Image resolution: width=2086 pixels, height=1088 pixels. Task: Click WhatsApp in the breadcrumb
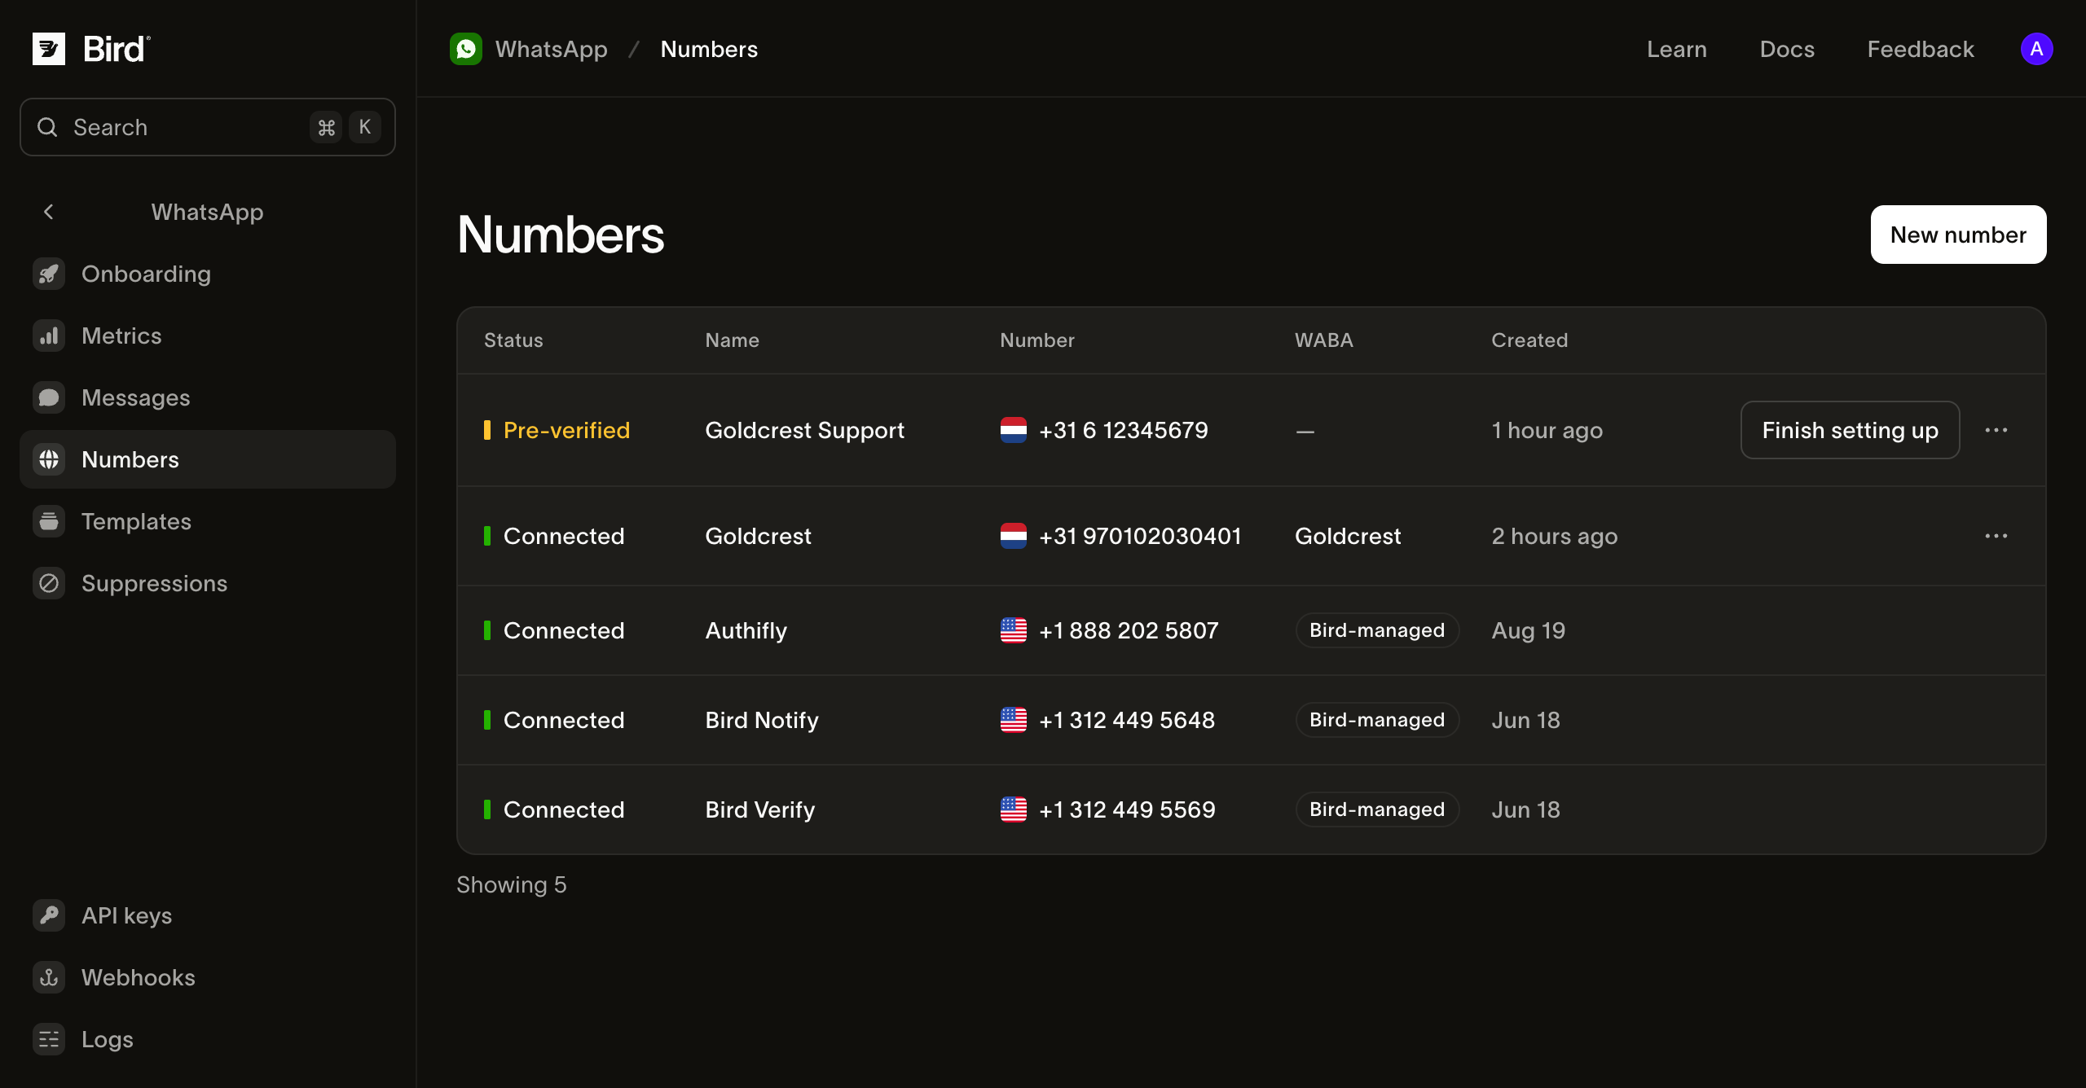552,49
